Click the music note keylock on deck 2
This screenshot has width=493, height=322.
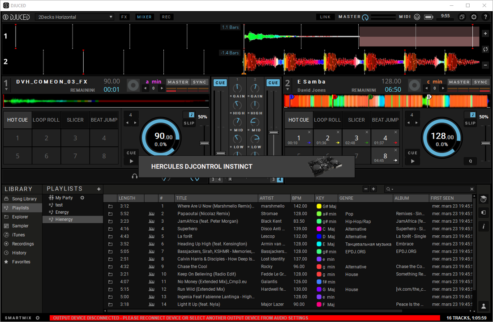click(x=472, y=114)
